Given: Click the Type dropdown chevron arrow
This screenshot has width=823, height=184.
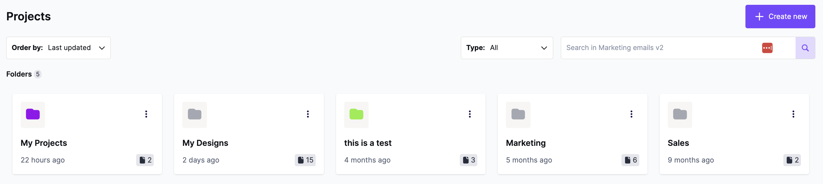Looking at the screenshot, I should (x=544, y=48).
